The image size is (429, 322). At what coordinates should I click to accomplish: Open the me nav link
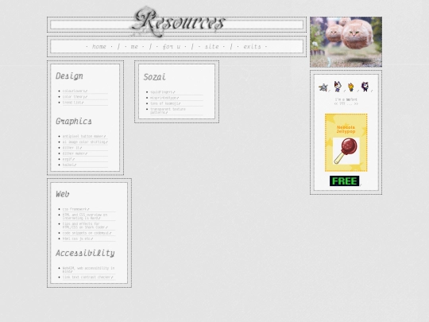pyautogui.click(x=134, y=47)
